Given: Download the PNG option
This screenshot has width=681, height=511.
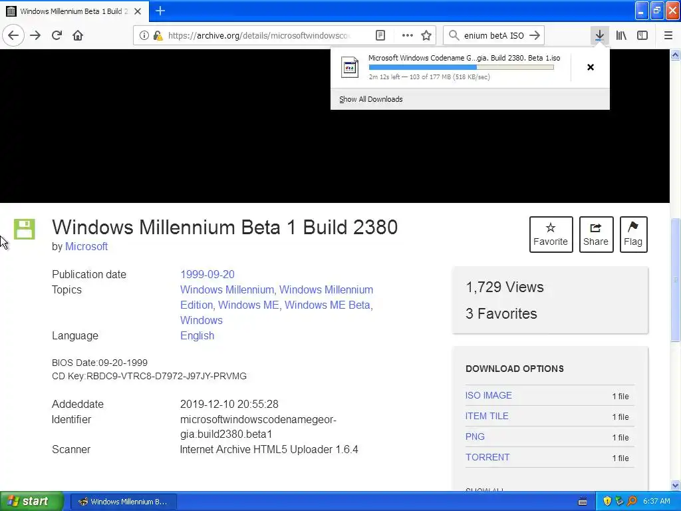Looking at the screenshot, I should (475, 436).
